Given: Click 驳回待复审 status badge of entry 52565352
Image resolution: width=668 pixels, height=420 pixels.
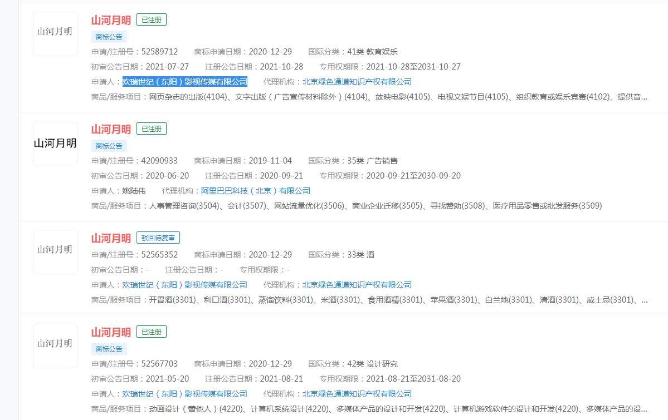Looking at the screenshot, I should [158, 238].
